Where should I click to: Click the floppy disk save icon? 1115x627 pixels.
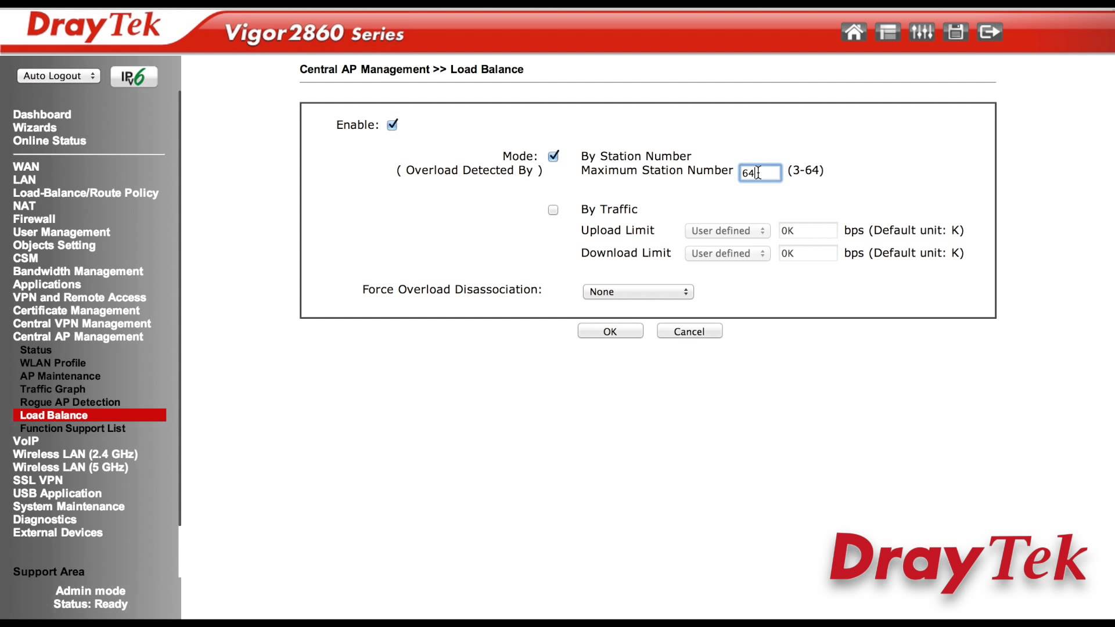[955, 32]
